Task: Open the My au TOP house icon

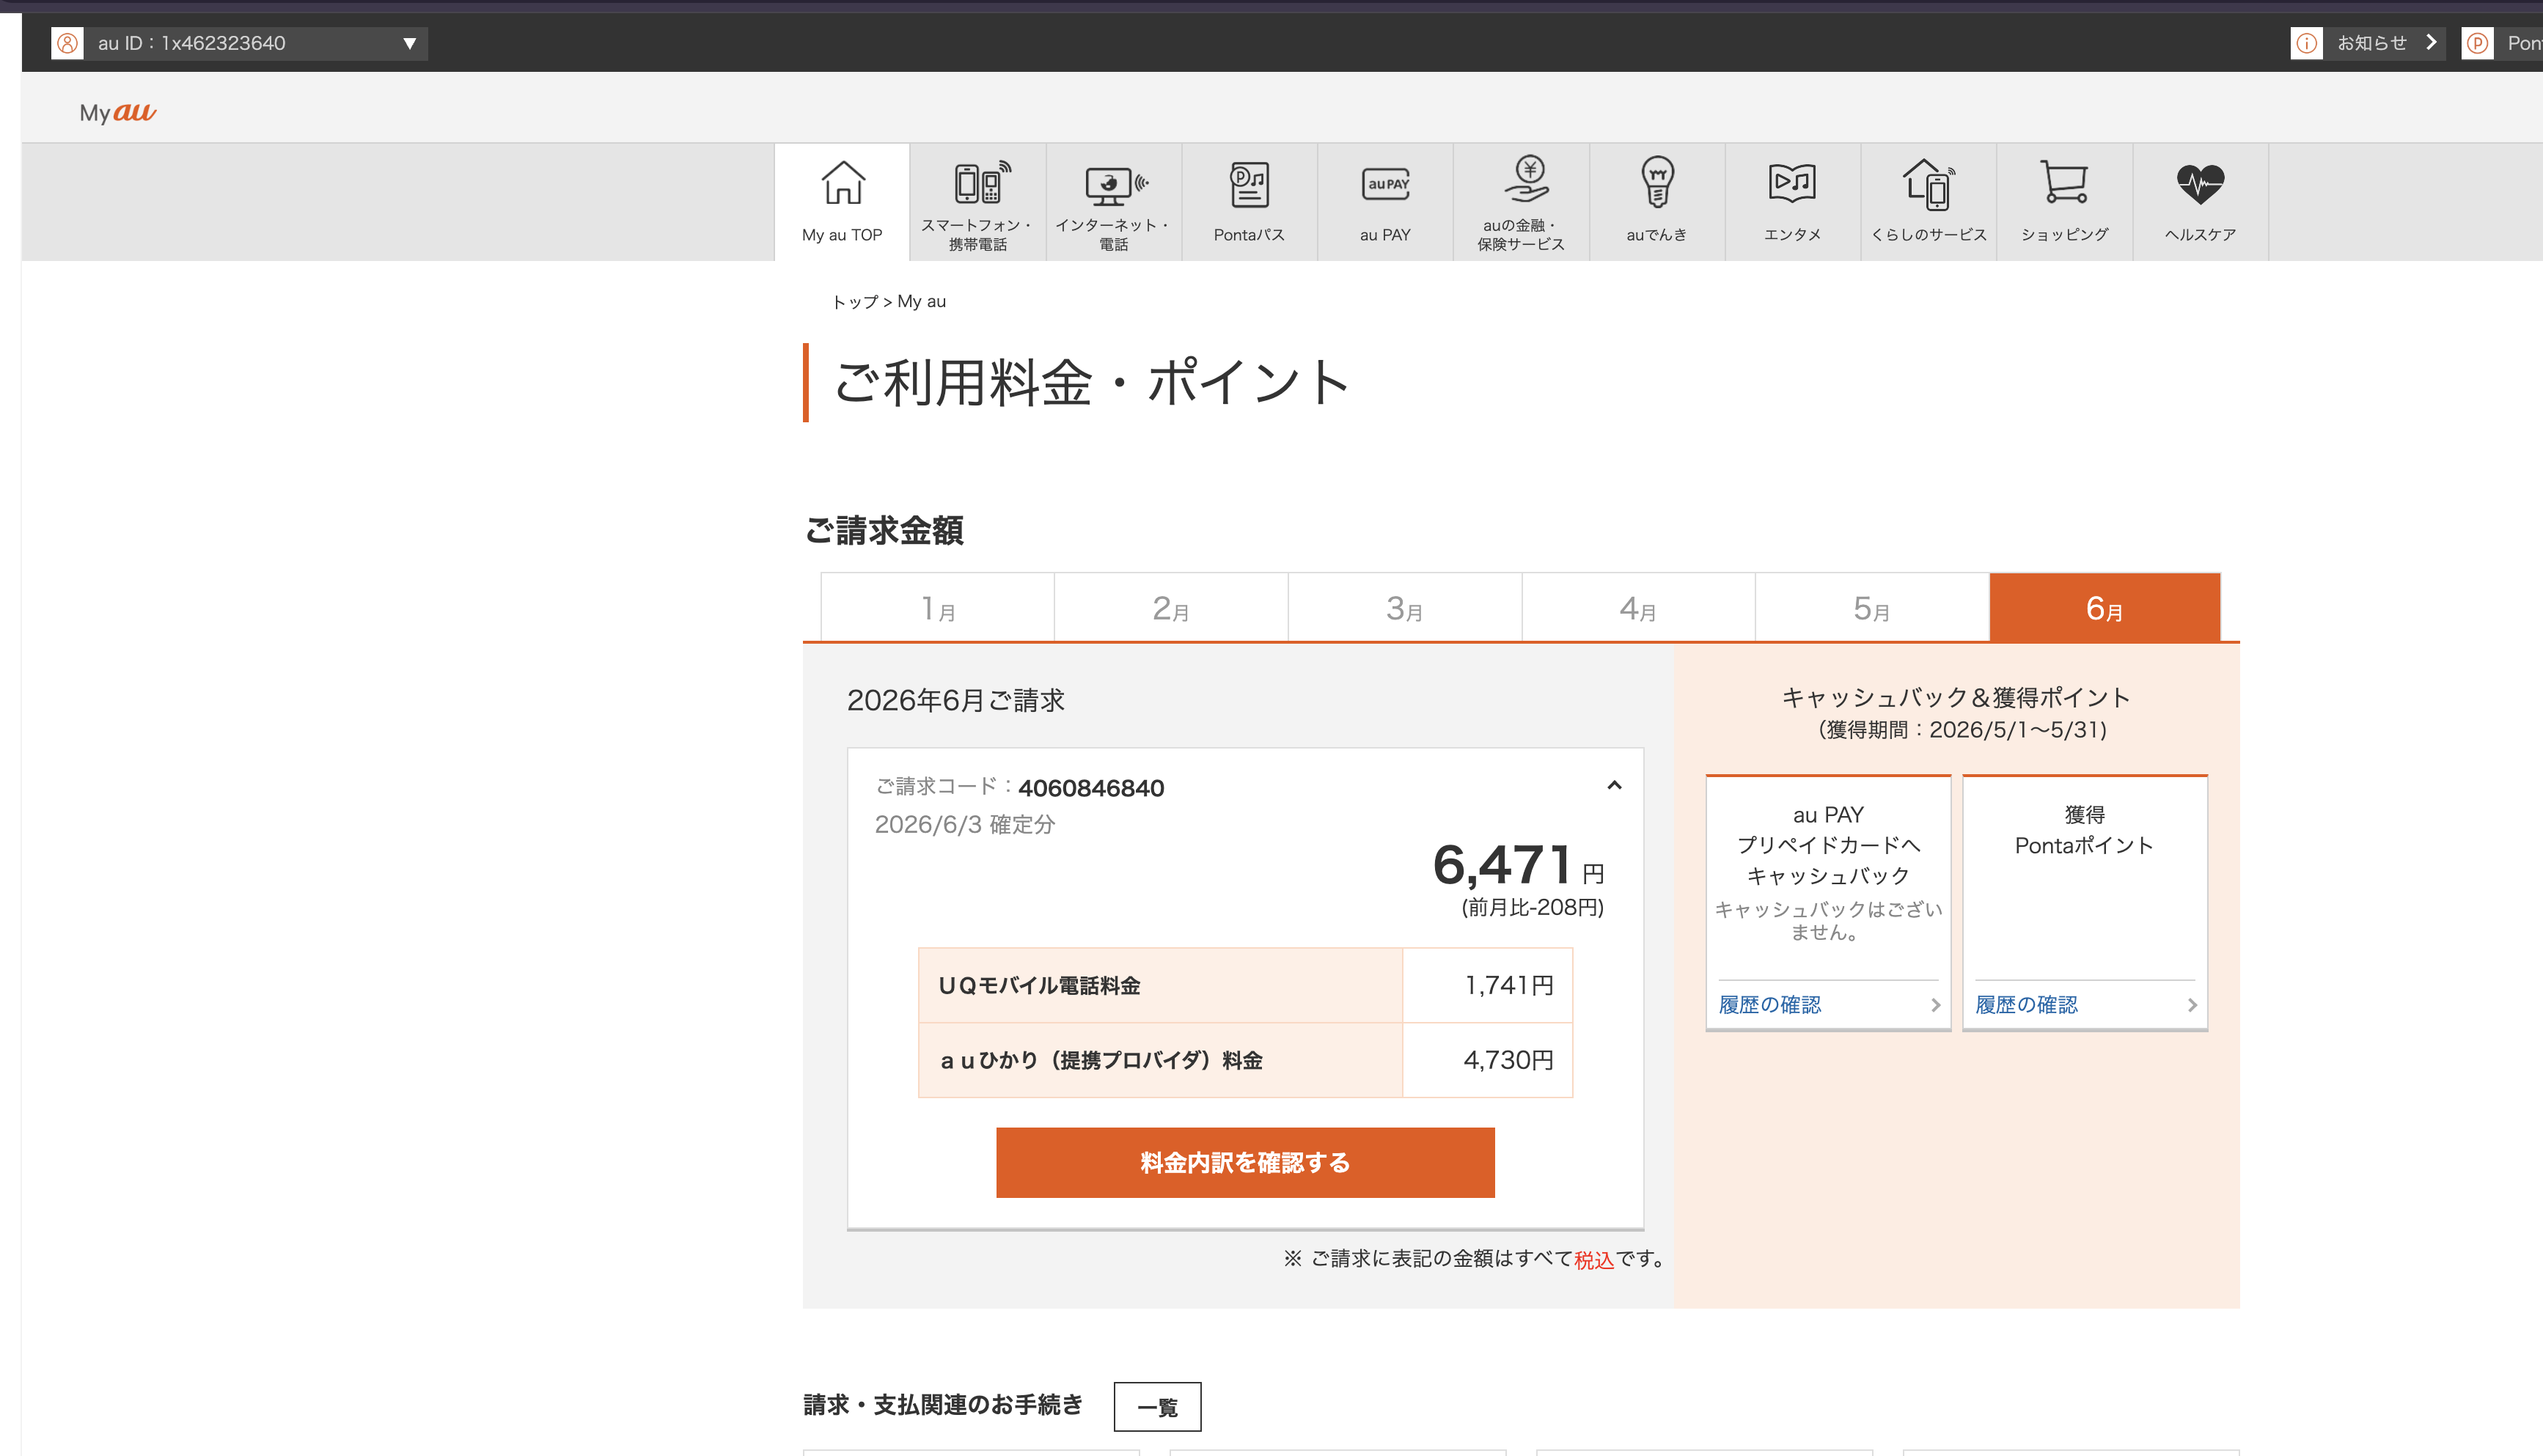Action: [842, 183]
